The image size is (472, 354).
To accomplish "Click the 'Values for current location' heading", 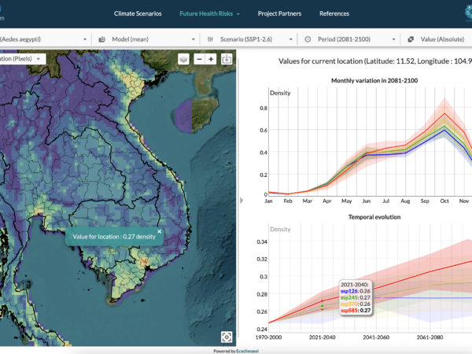I will point(375,61).
